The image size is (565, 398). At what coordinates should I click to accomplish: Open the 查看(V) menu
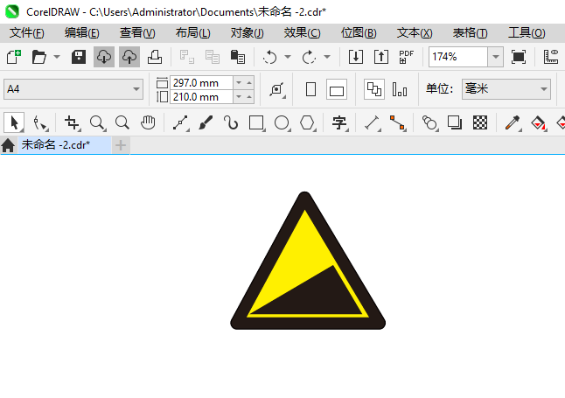coord(137,33)
